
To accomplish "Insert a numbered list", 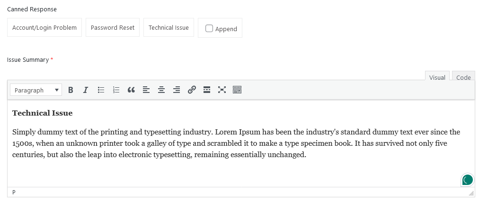I will [116, 90].
